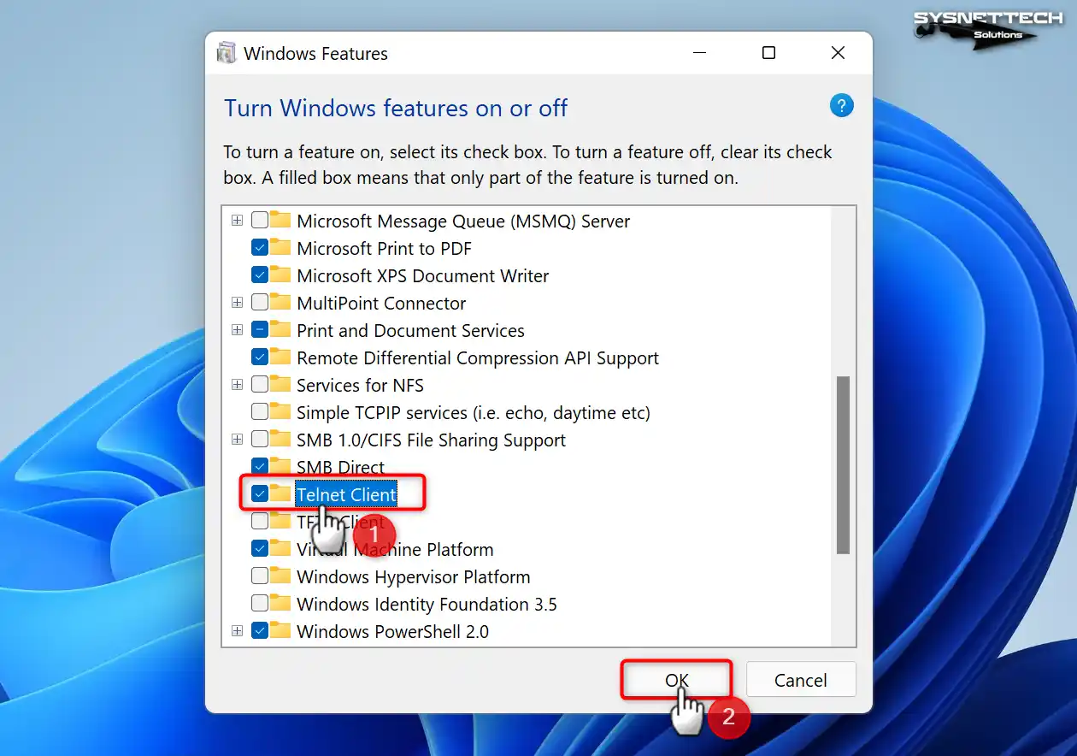Enable the MultiPoint Connector checkbox
This screenshot has width=1077, height=756.
tap(260, 303)
